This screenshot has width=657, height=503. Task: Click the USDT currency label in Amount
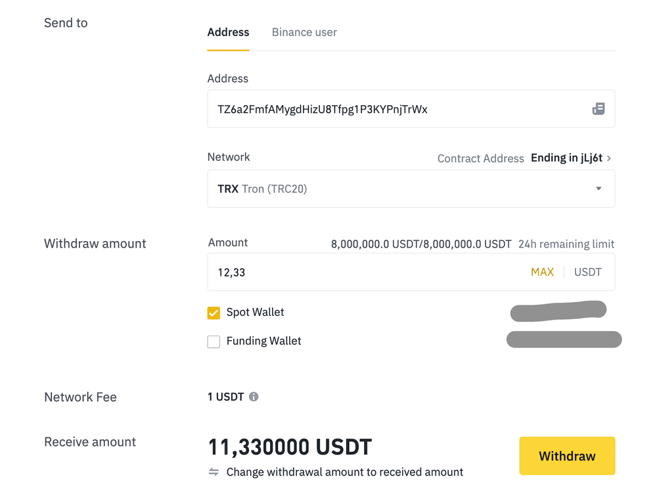tap(587, 272)
